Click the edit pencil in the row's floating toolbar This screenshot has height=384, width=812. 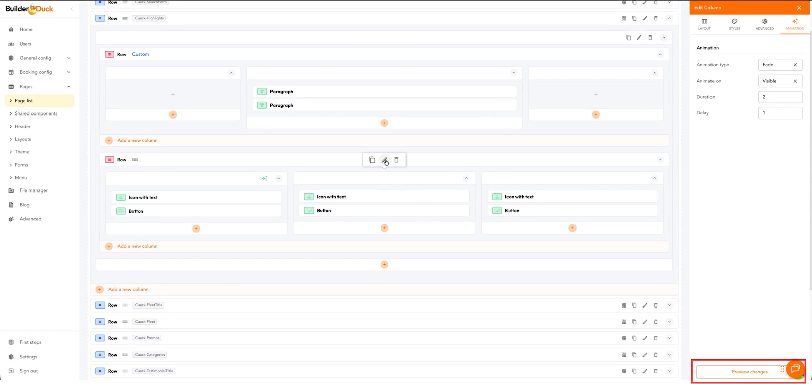pyautogui.click(x=384, y=160)
